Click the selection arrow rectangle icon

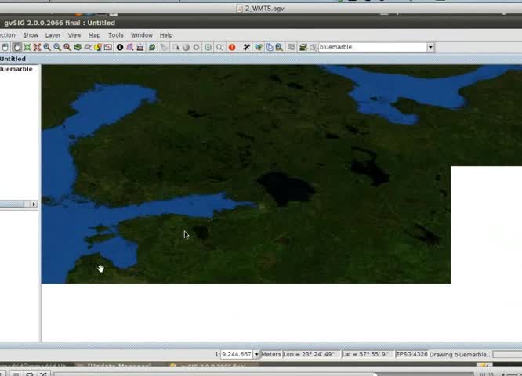(176, 47)
